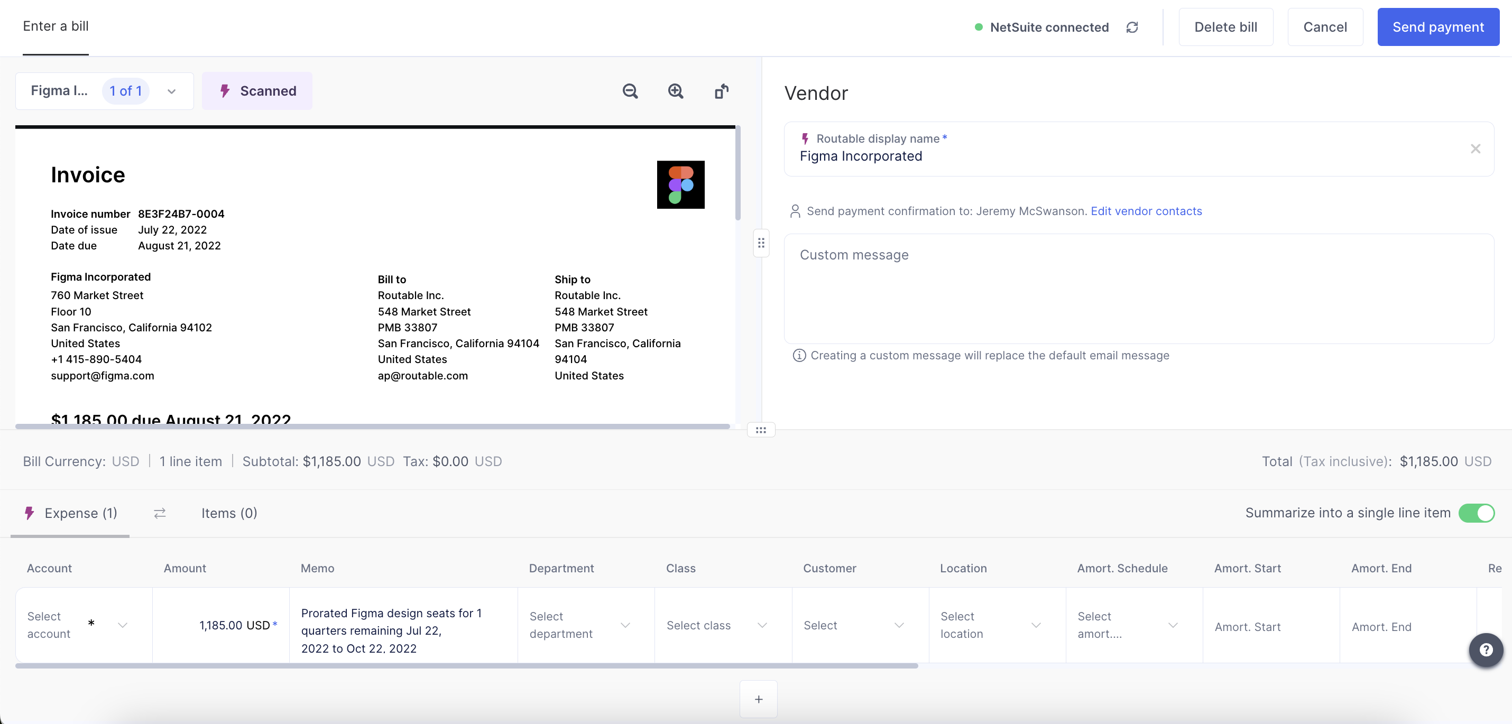This screenshot has width=1512, height=724.
Task: Open the Customer Select dropdown
Action: (x=860, y=625)
